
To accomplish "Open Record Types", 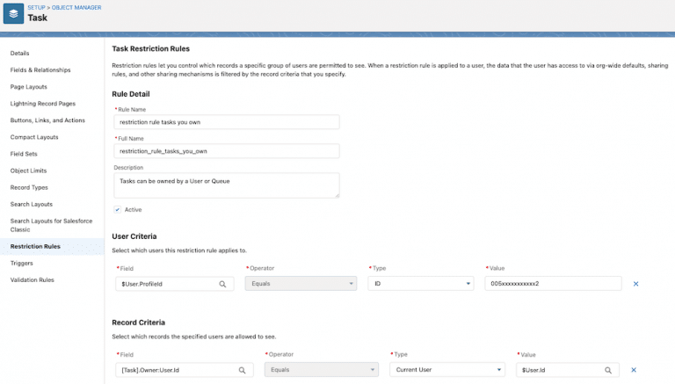I will 29,188.
